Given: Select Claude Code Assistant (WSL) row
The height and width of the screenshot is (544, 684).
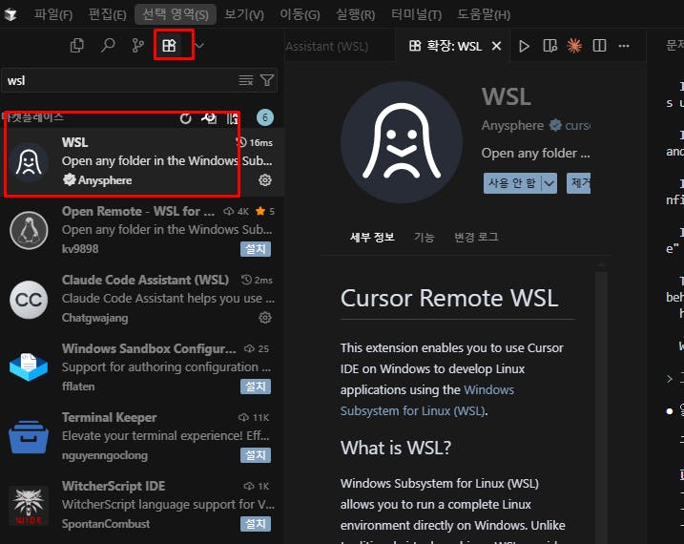Looking at the screenshot, I should (142, 299).
